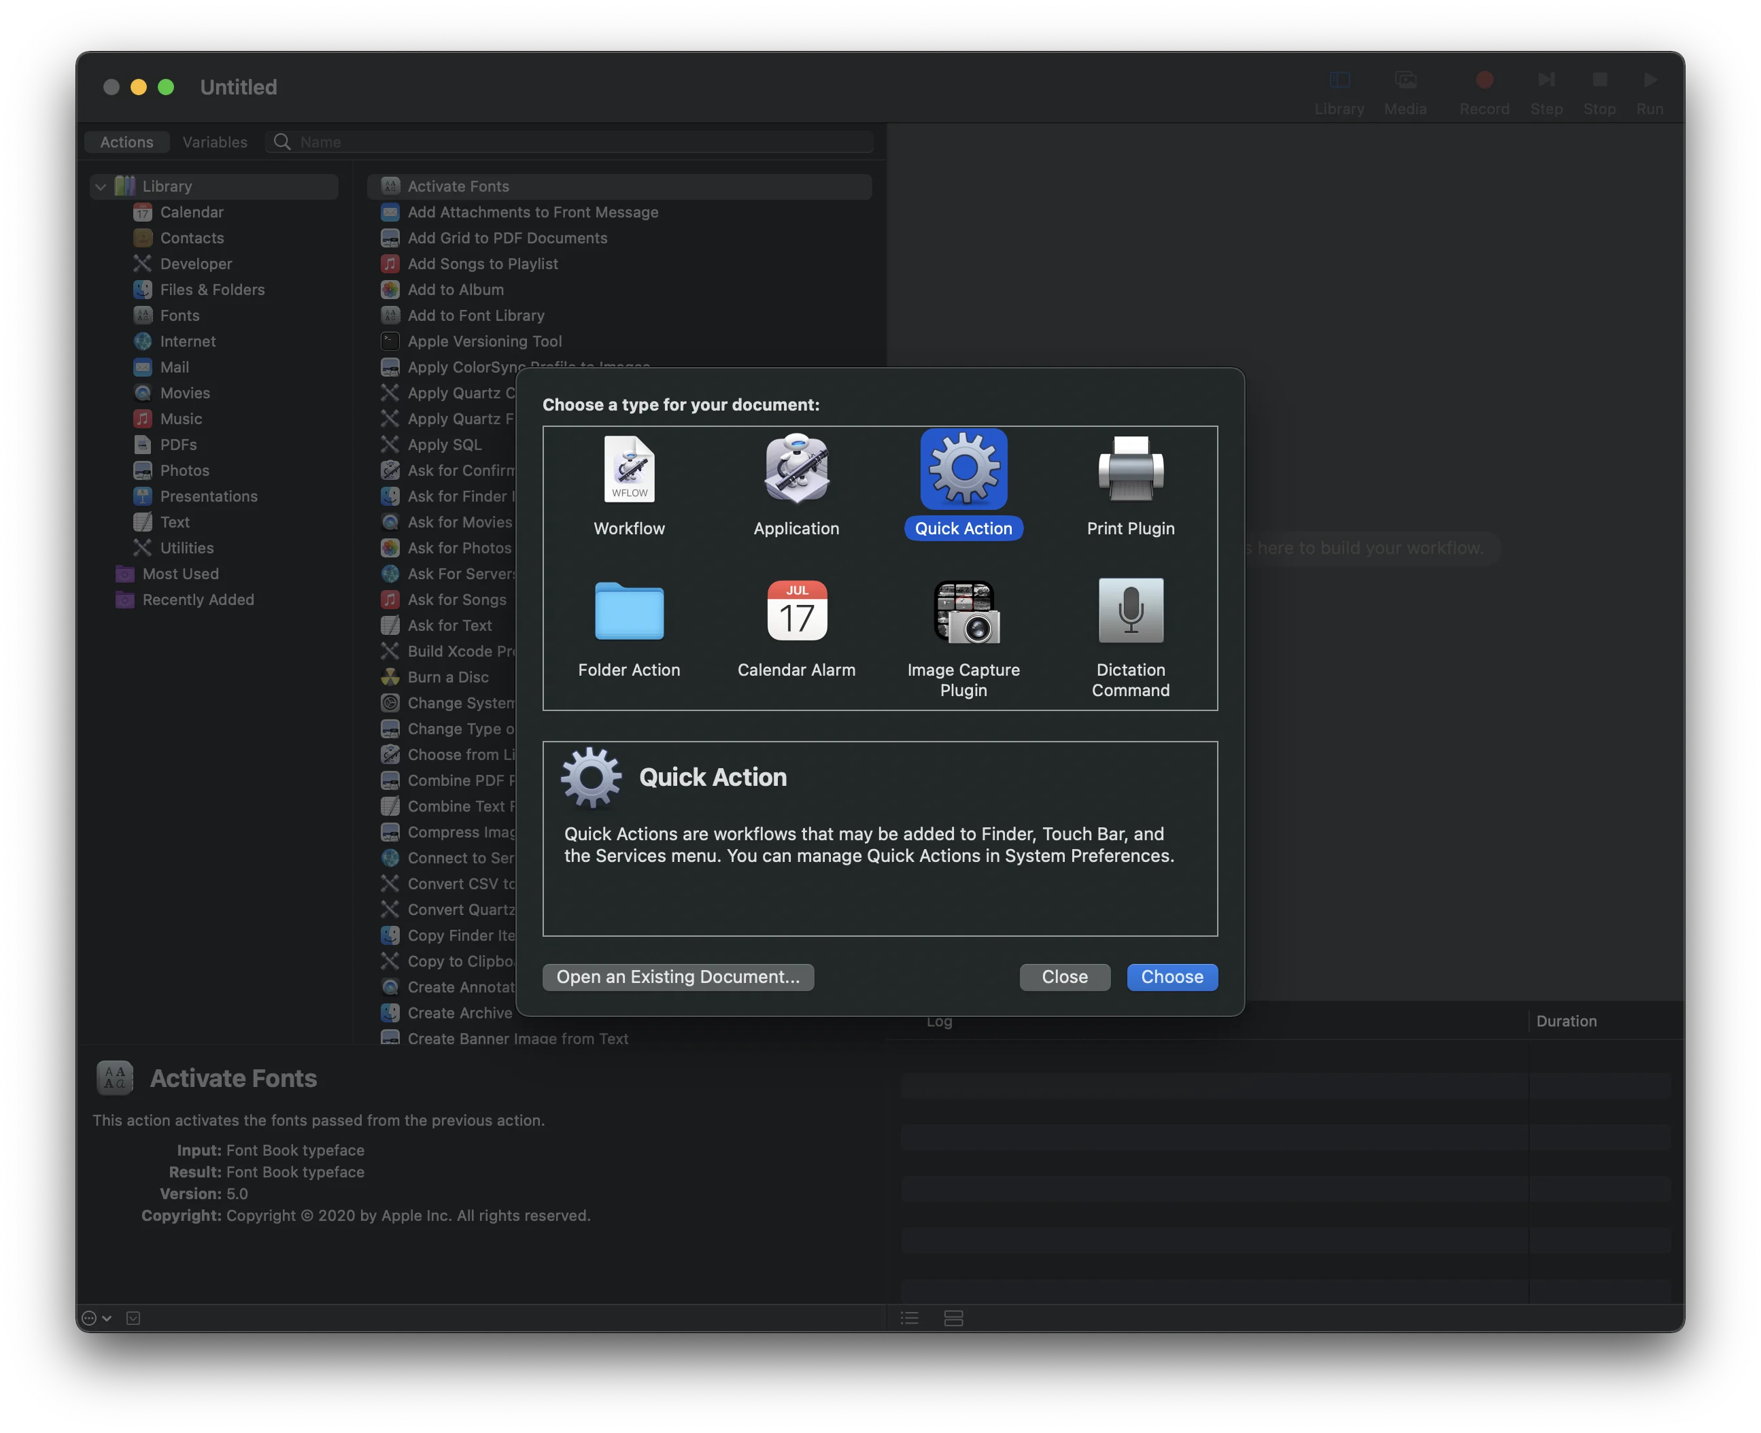Select the Fonts category in the sidebar
The height and width of the screenshot is (1433, 1761).
(177, 315)
